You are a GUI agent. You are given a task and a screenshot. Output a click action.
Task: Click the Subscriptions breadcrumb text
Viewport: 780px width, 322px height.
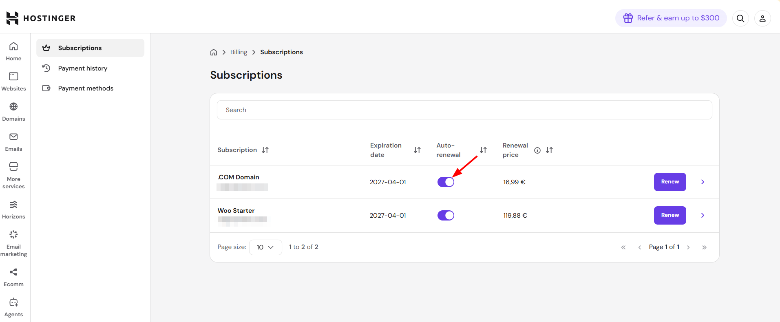[281, 52]
